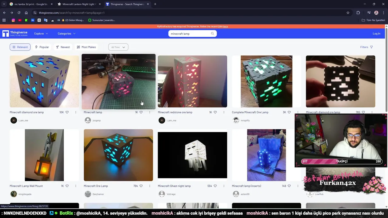The image size is (388, 218).
Task: Open kingdiegada's profile avatar
Action: click(x=14, y=194)
